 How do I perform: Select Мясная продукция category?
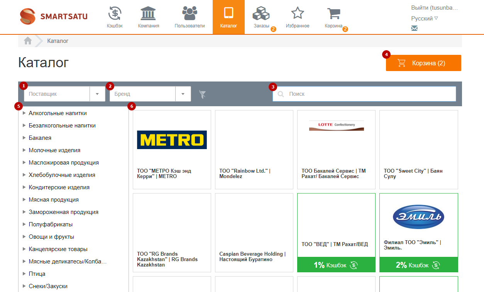pos(54,200)
